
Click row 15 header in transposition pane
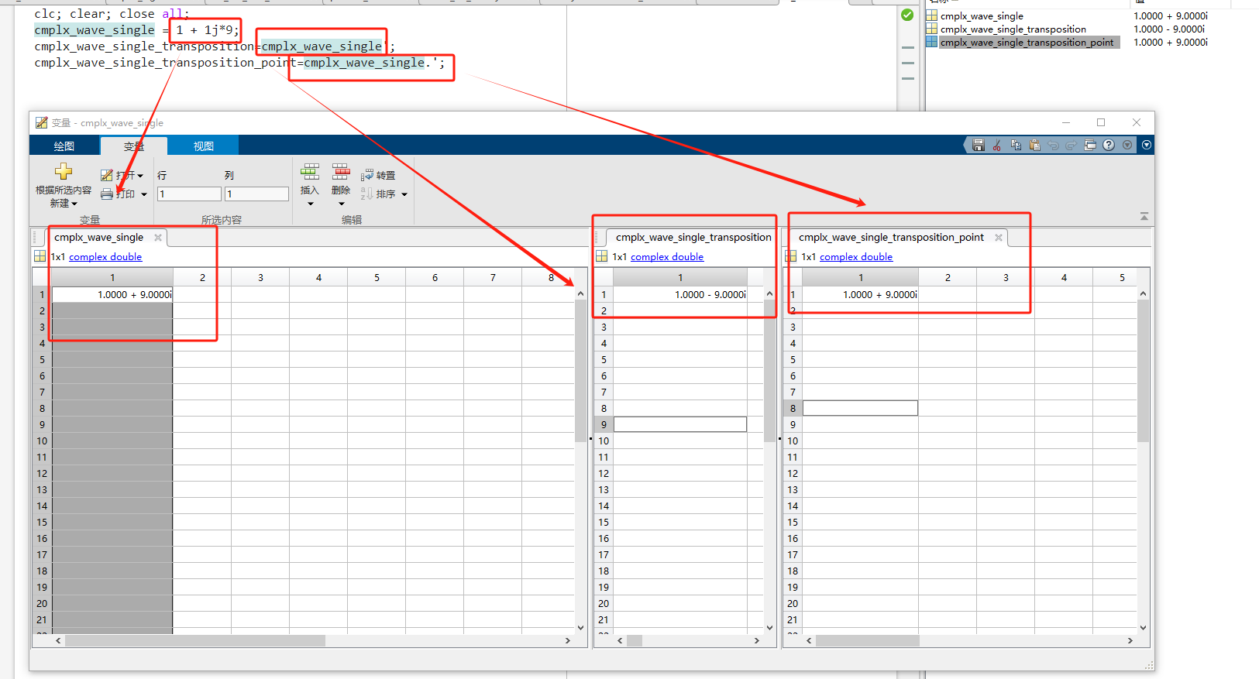604,522
